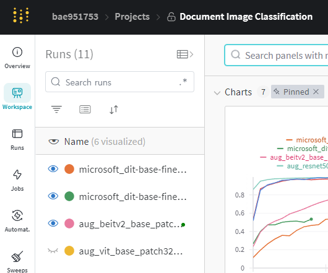Open the aug_vit_base_patch32 run name
The image size is (328, 273).
pos(131,251)
